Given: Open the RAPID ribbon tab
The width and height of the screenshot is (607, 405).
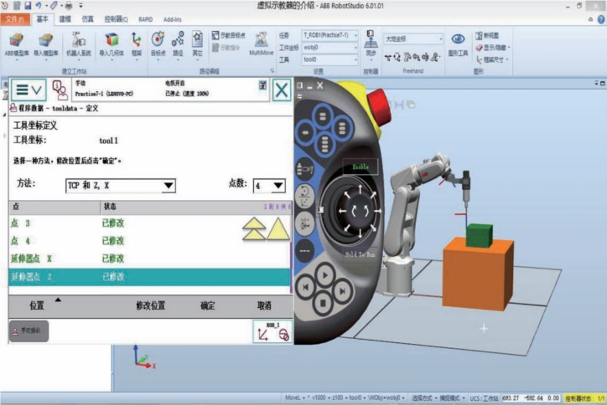Looking at the screenshot, I should pyautogui.click(x=146, y=19).
